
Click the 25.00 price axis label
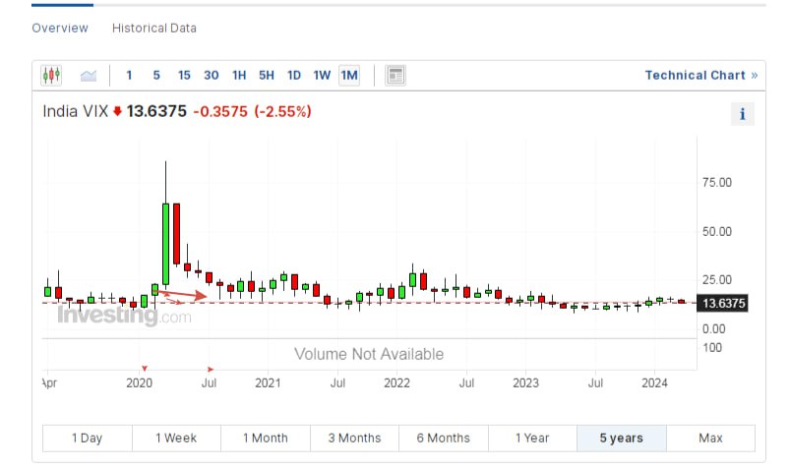pyautogui.click(x=717, y=280)
